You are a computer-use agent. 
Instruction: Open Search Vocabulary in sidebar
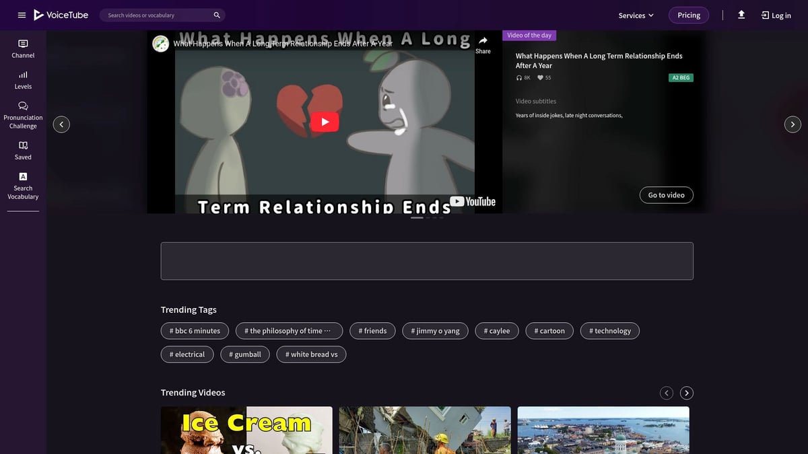(23, 186)
